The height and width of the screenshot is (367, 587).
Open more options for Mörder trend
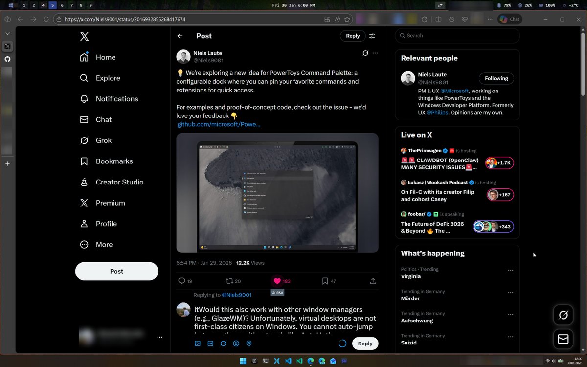pos(511,292)
